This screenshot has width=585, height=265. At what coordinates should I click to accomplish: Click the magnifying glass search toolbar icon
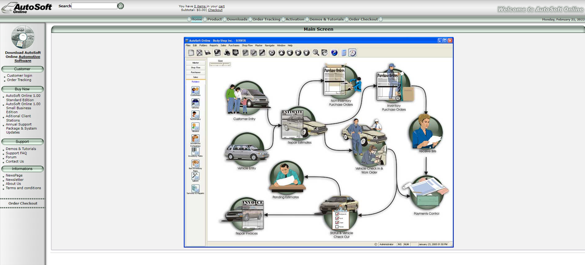pos(316,53)
